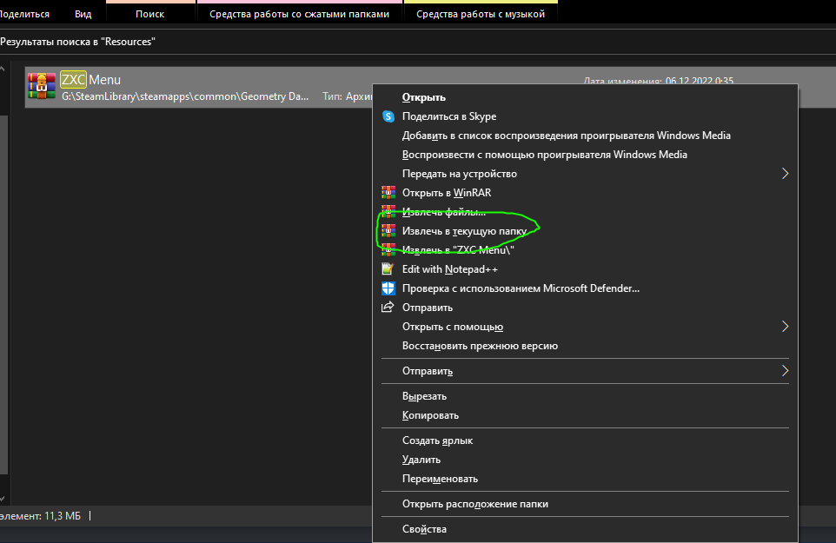Image resolution: width=836 pixels, height=543 pixels.
Task: Open the "Поиск" ribbon tab
Action: [x=150, y=14]
